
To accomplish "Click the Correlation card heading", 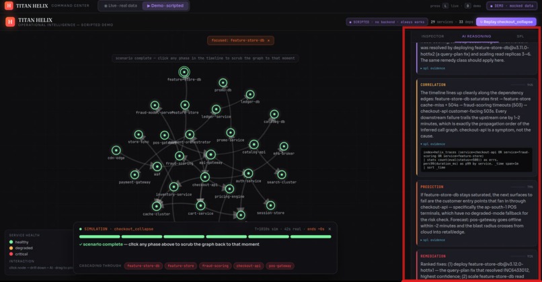I will pyautogui.click(x=433, y=85).
